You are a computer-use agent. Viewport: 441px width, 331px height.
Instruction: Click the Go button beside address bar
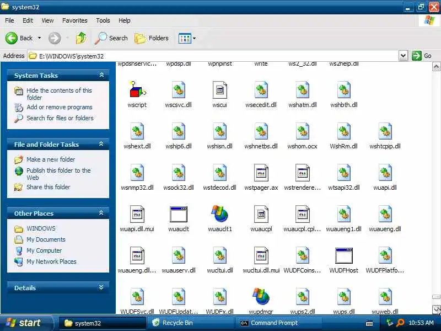422,56
